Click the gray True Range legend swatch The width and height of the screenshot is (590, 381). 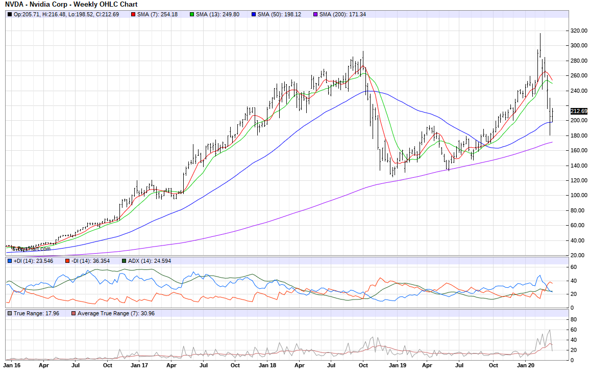point(9,313)
